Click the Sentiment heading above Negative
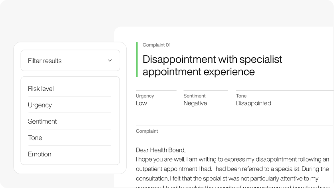 pyautogui.click(x=195, y=96)
